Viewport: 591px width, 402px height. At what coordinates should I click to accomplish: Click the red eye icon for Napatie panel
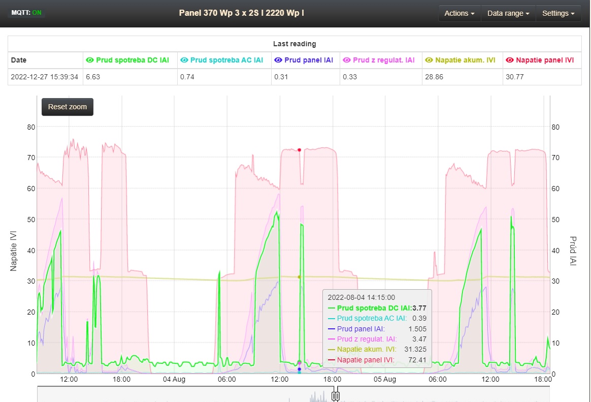(x=510, y=60)
